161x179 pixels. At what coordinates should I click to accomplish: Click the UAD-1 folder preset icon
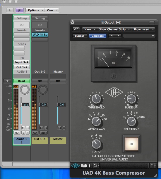click(95, 166)
